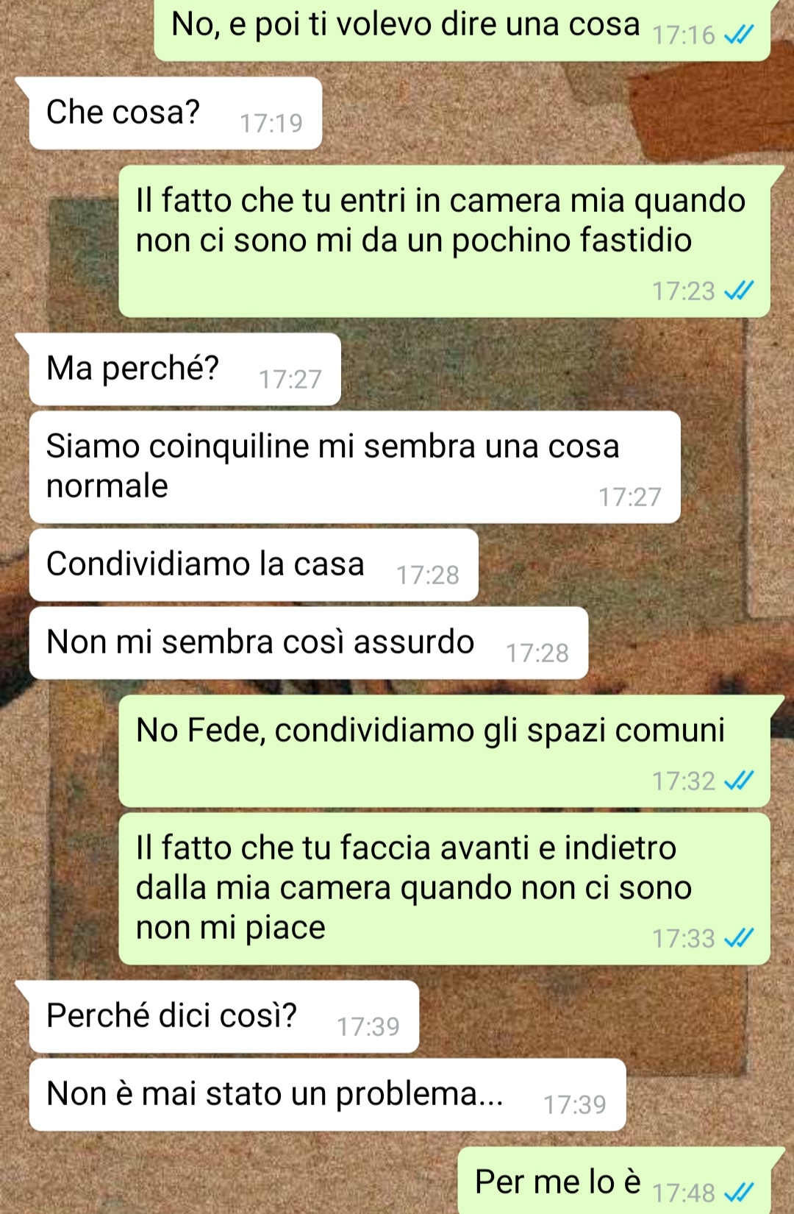Tap the 17:19 timestamp
794x1214 pixels.
(271, 123)
